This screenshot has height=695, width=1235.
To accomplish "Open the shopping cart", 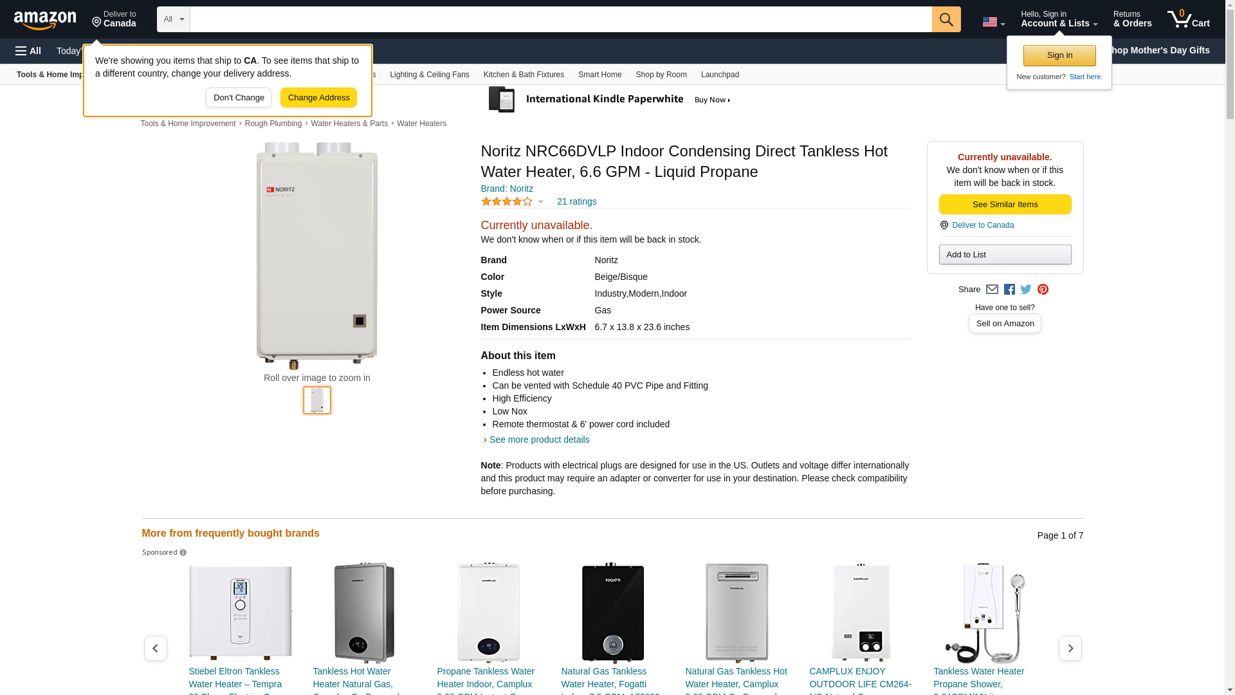I will click(x=1188, y=19).
